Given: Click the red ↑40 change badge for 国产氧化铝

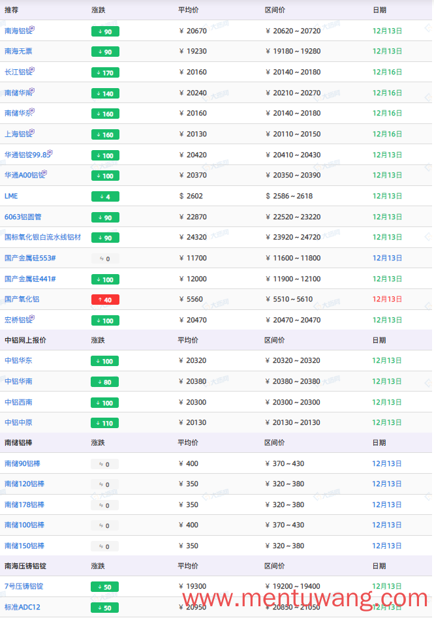Looking at the screenshot, I should 105,300.
